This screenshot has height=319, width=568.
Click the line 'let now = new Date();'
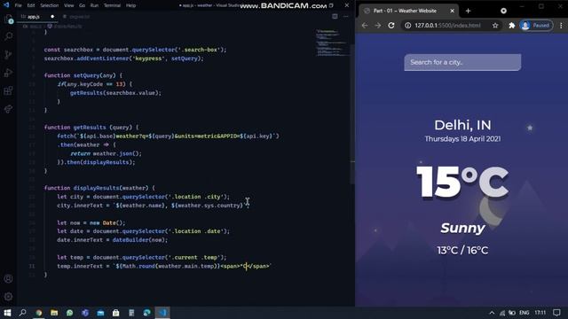pos(91,222)
